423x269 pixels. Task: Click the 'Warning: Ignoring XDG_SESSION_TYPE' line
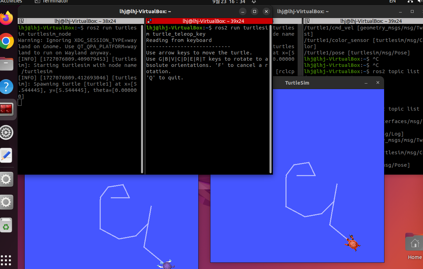77,40
